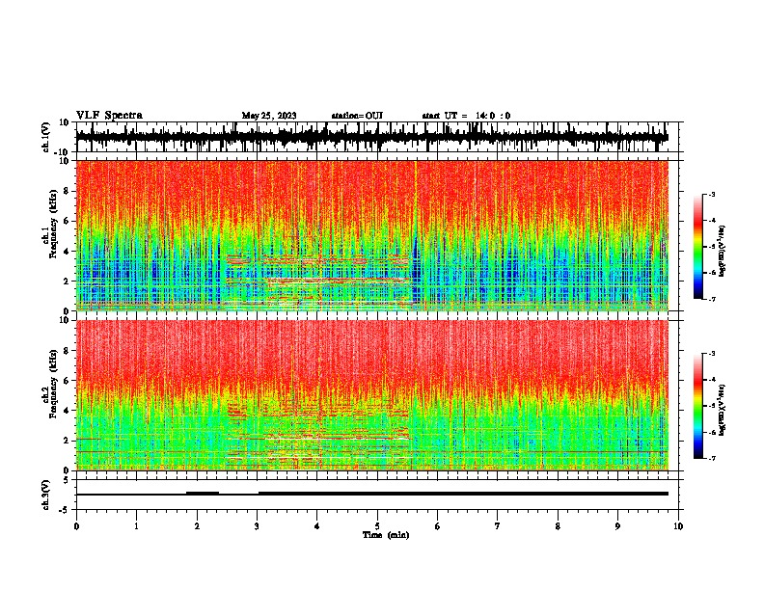Click the "station=OUI" header label
764x590 pixels.
click(x=357, y=116)
